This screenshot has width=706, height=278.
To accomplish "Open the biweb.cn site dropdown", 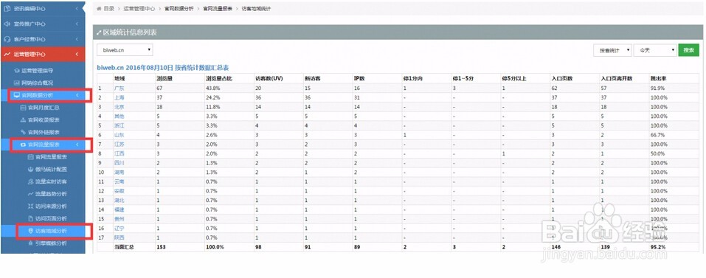I will point(125,50).
